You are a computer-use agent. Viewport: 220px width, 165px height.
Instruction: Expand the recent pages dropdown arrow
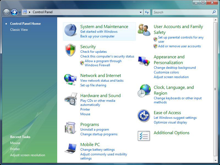pos(20,12)
